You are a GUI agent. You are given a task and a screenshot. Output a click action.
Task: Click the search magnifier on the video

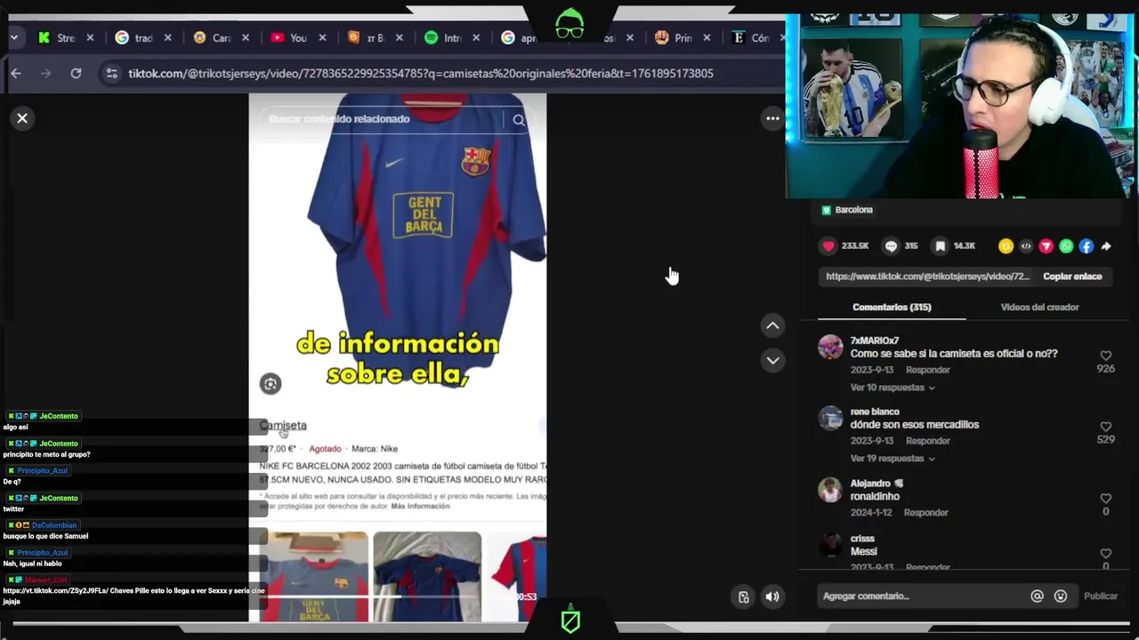[519, 120]
